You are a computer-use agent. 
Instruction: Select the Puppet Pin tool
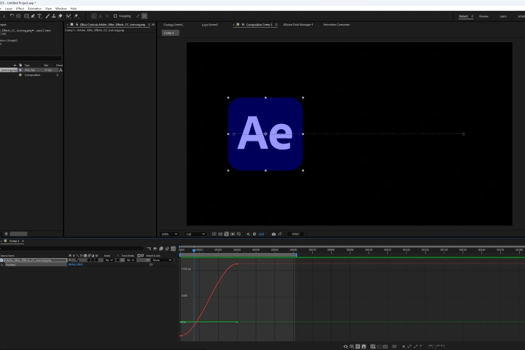[x=76, y=16]
